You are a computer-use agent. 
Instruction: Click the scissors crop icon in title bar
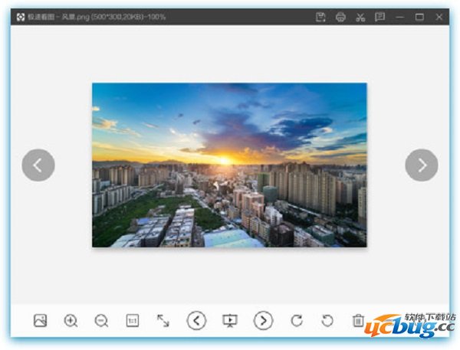(x=360, y=17)
